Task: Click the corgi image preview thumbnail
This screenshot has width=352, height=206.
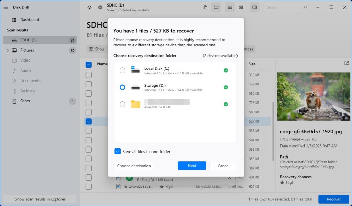Action: [x=313, y=96]
